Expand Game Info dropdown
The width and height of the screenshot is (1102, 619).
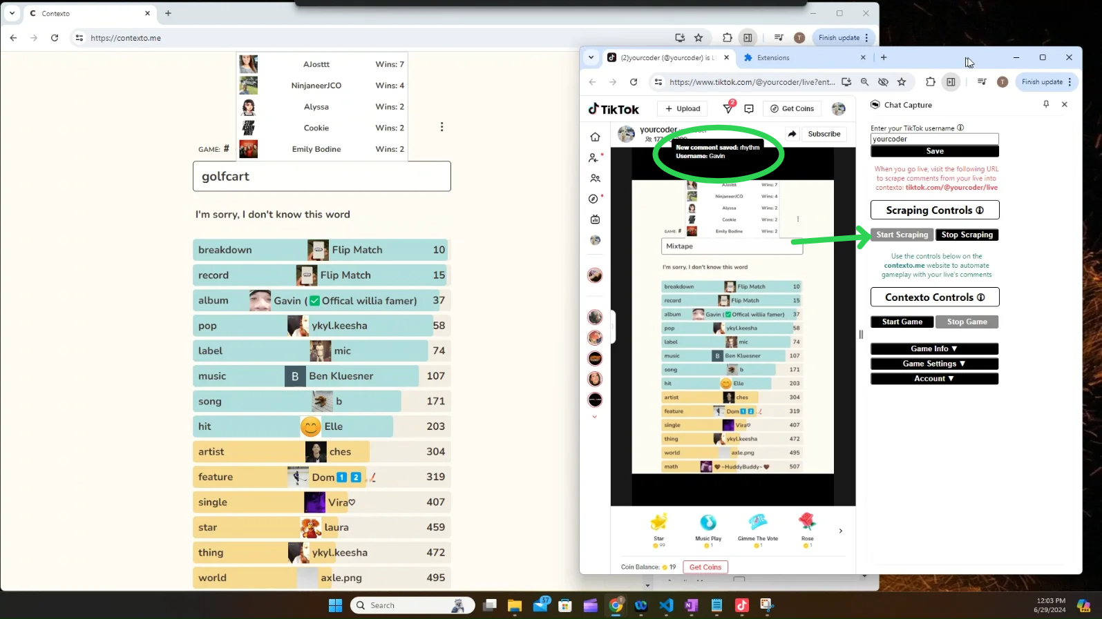(x=934, y=348)
